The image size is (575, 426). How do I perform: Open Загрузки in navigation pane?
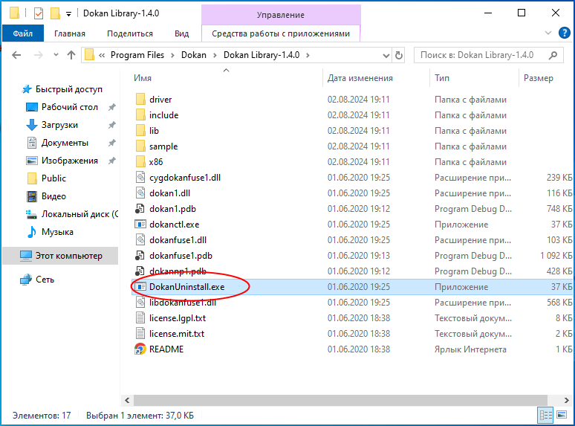pyautogui.click(x=59, y=125)
